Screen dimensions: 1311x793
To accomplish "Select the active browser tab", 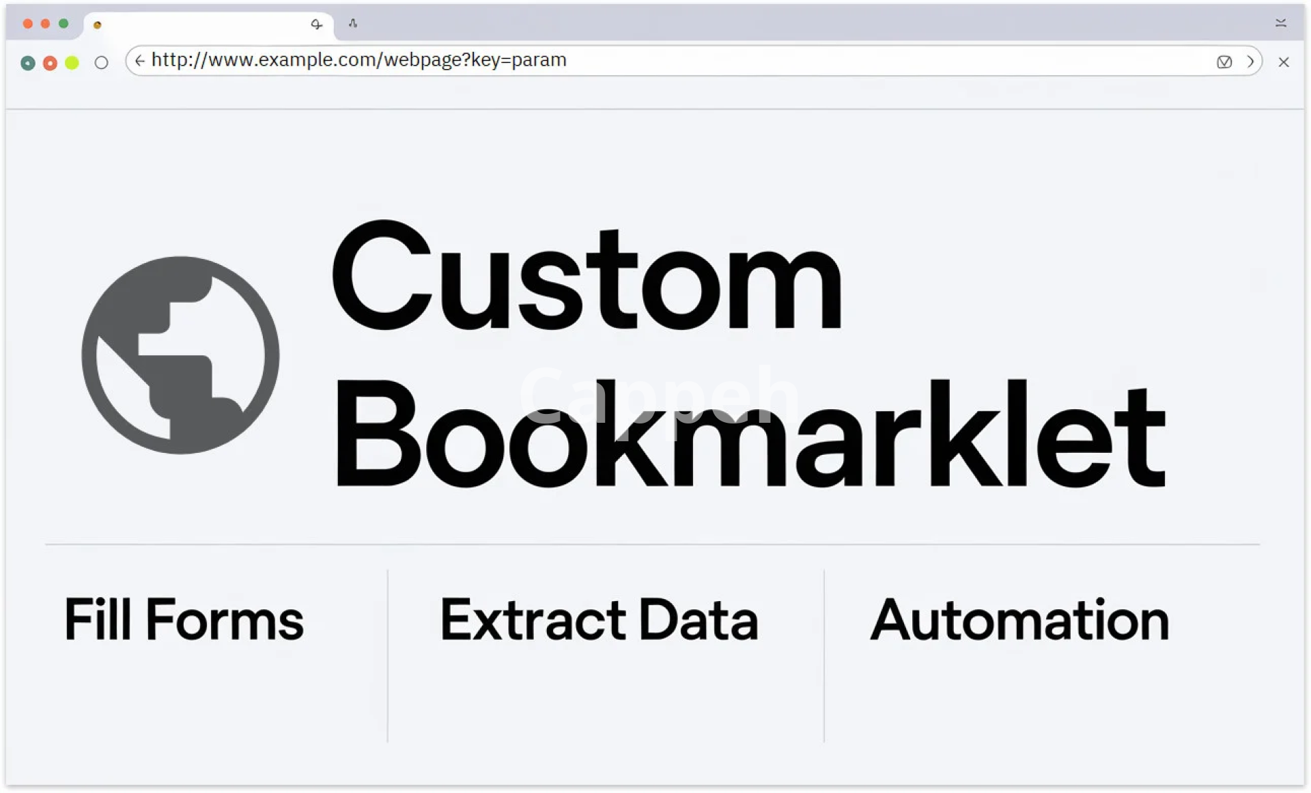I will (205, 25).
